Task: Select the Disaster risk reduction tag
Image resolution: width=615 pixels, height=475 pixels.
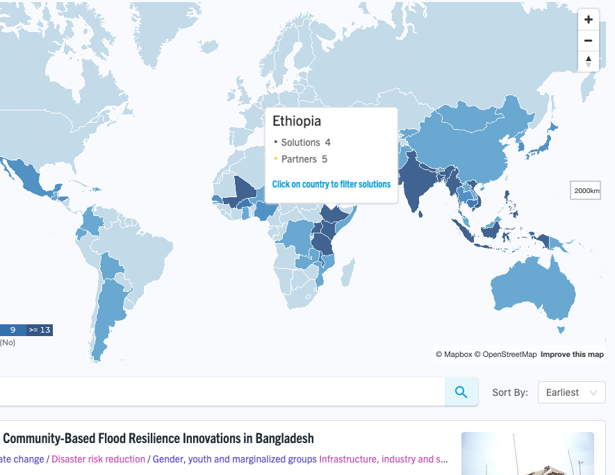Action: (x=98, y=459)
